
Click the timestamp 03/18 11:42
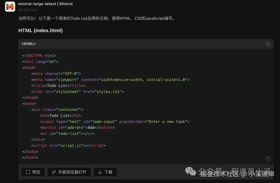pos(27,10)
